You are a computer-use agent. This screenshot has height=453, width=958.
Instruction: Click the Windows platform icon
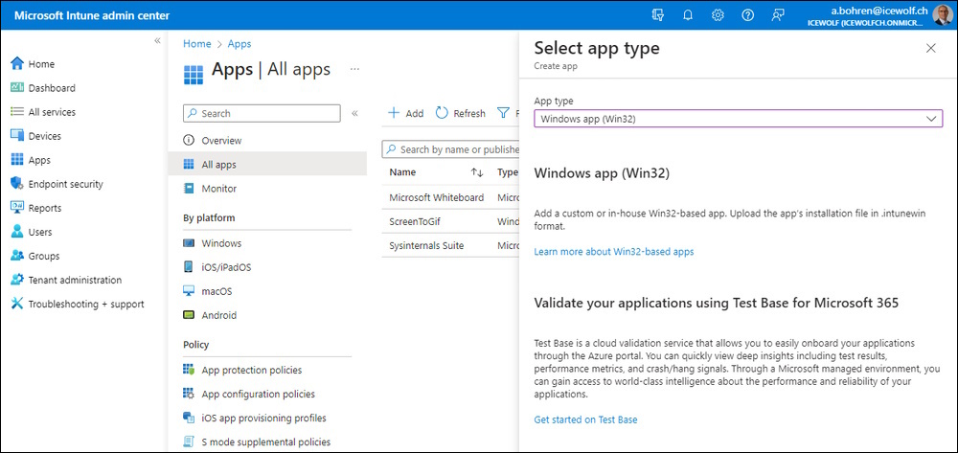[x=189, y=243]
